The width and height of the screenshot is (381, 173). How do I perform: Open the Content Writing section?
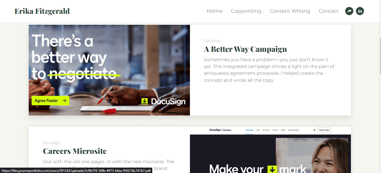[x=290, y=11]
